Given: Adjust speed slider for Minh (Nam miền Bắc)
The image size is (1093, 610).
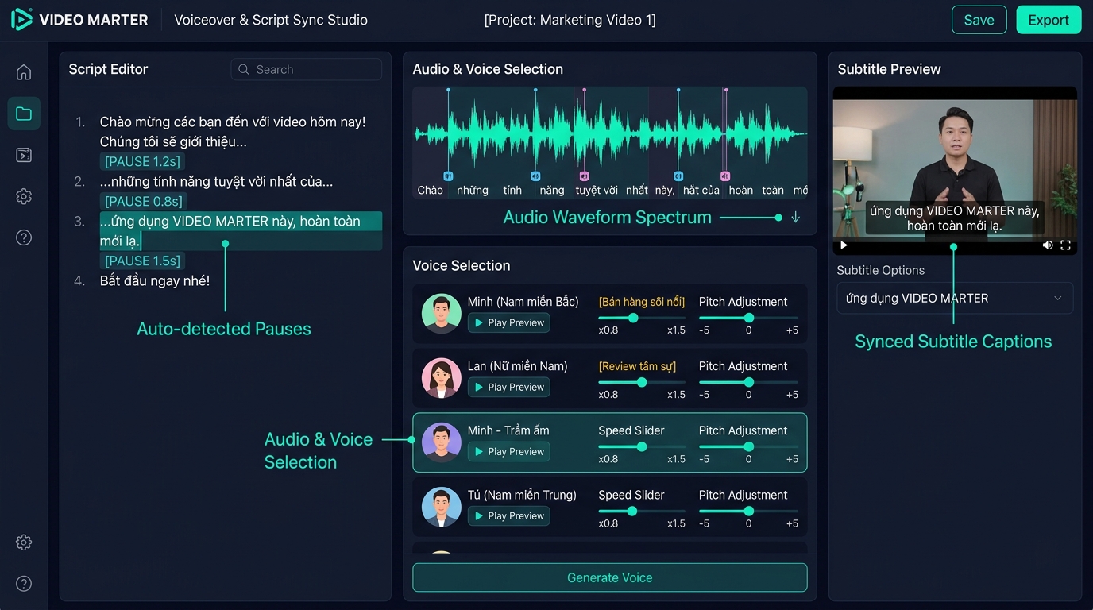Looking at the screenshot, I should pyautogui.click(x=633, y=318).
